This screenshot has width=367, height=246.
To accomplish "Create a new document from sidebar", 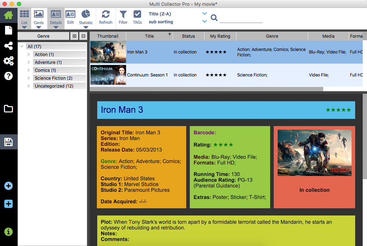I will pos(8,30).
